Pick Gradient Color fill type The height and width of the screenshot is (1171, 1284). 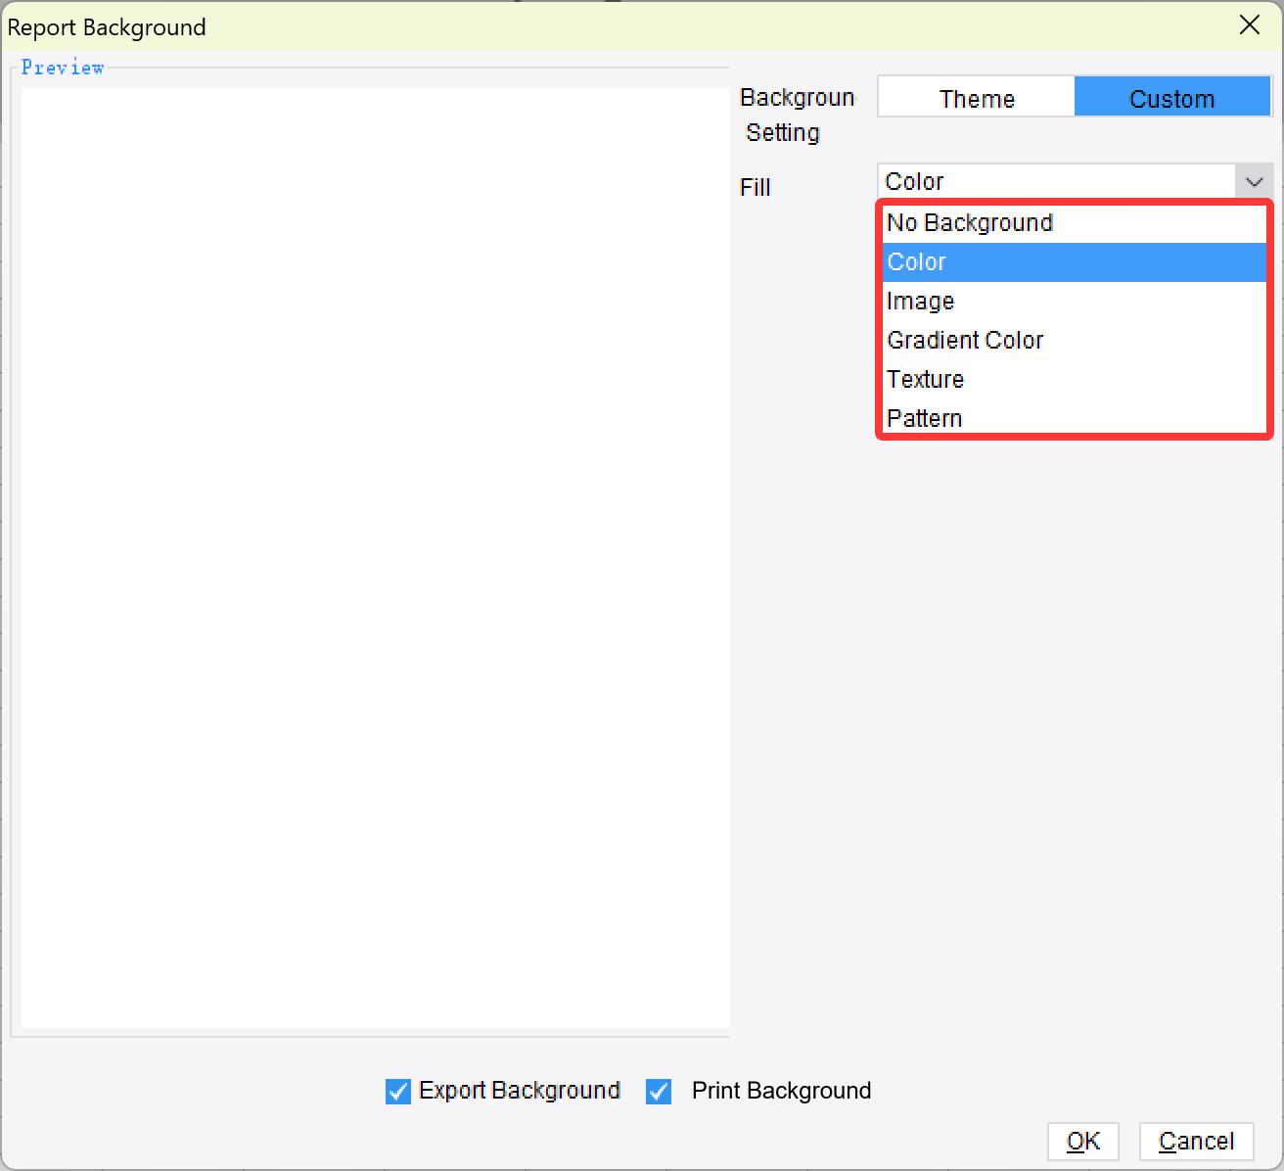click(x=965, y=340)
